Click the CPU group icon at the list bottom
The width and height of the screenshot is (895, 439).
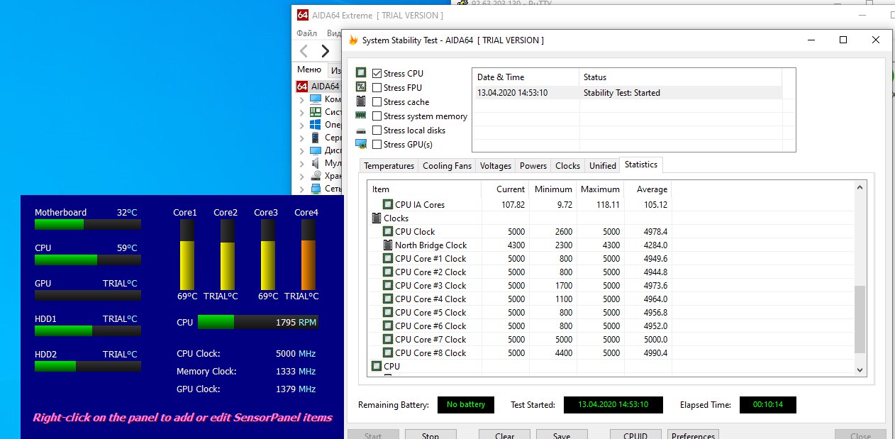click(x=377, y=366)
